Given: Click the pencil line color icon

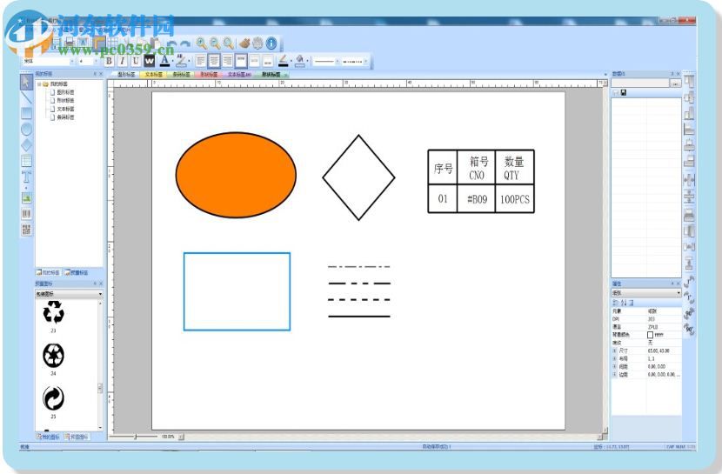Looking at the screenshot, I should 284,60.
